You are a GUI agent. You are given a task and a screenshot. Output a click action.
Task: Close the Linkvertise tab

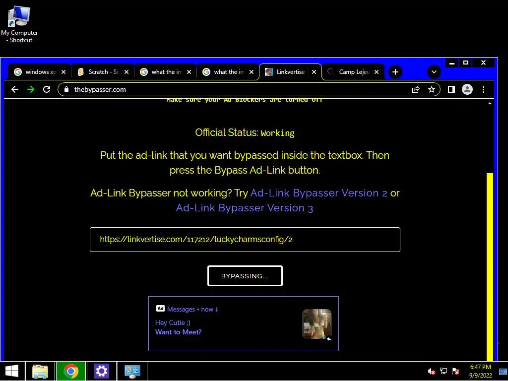pyautogui.click(x=314, y=72)
